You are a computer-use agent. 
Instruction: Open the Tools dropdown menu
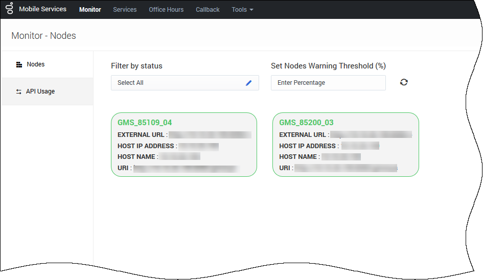[x=242, y=10]
